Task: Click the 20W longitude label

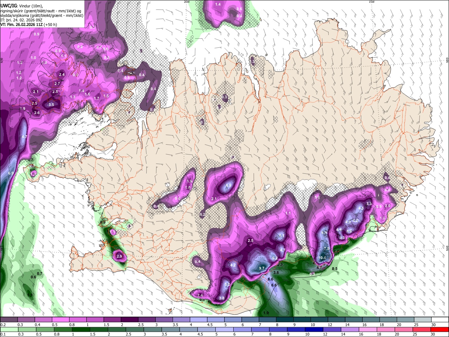Action: pos(187,2)
